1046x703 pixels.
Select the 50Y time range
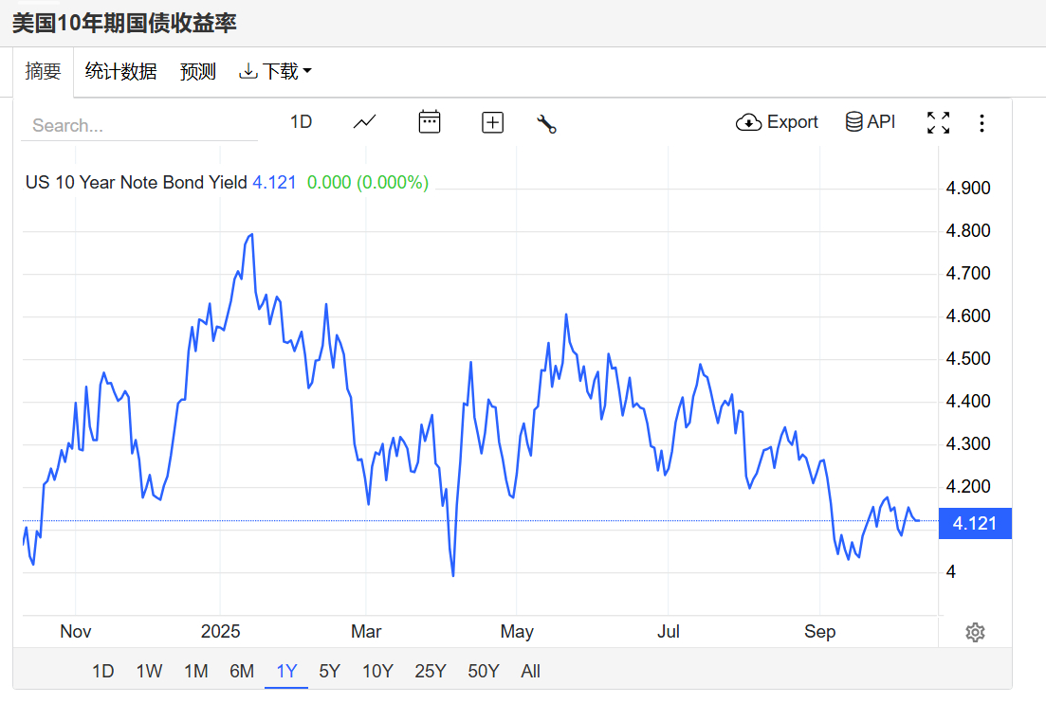pos(484,671)
